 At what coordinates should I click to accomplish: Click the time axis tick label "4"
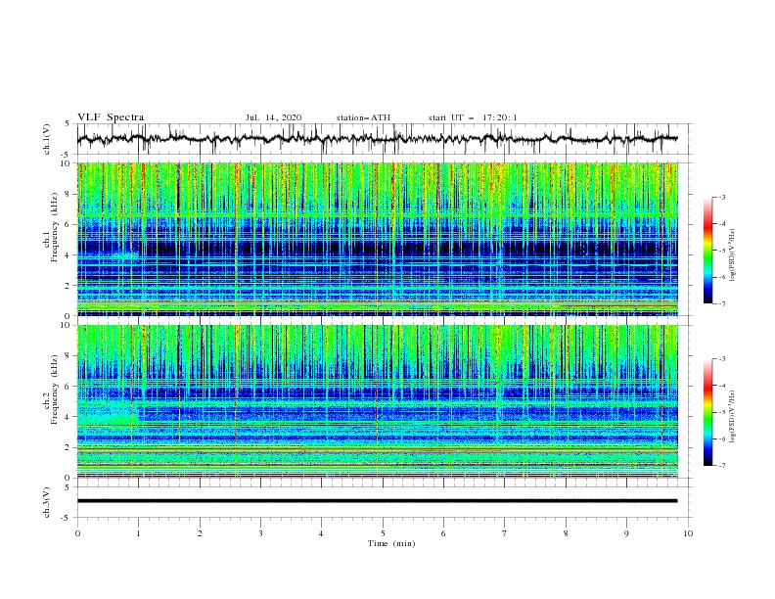(321, 533)
